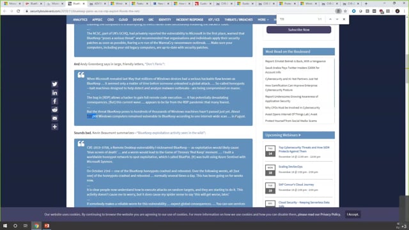Open the INCIDENT RESPONSE nav section
Viewport: 409px width, 230px height.
click(189, 20)
